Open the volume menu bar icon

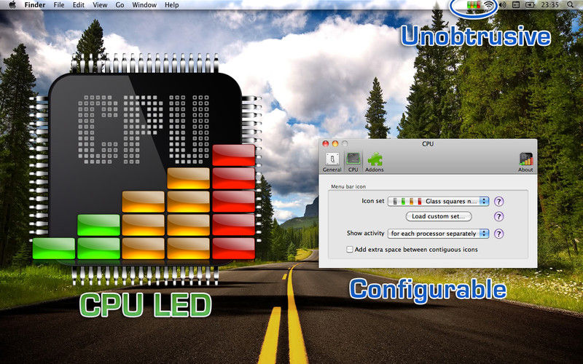(502, 5)
